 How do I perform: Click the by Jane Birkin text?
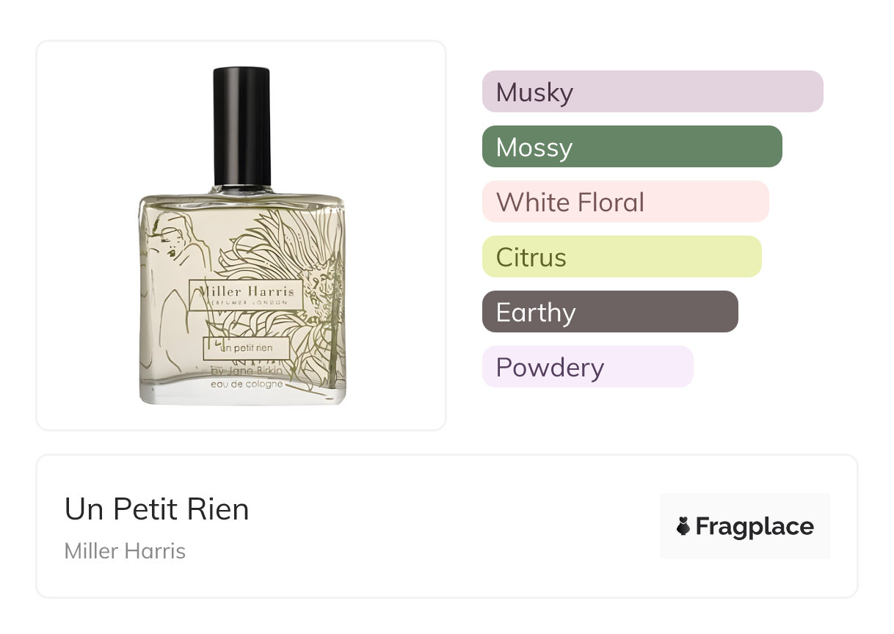251,371
